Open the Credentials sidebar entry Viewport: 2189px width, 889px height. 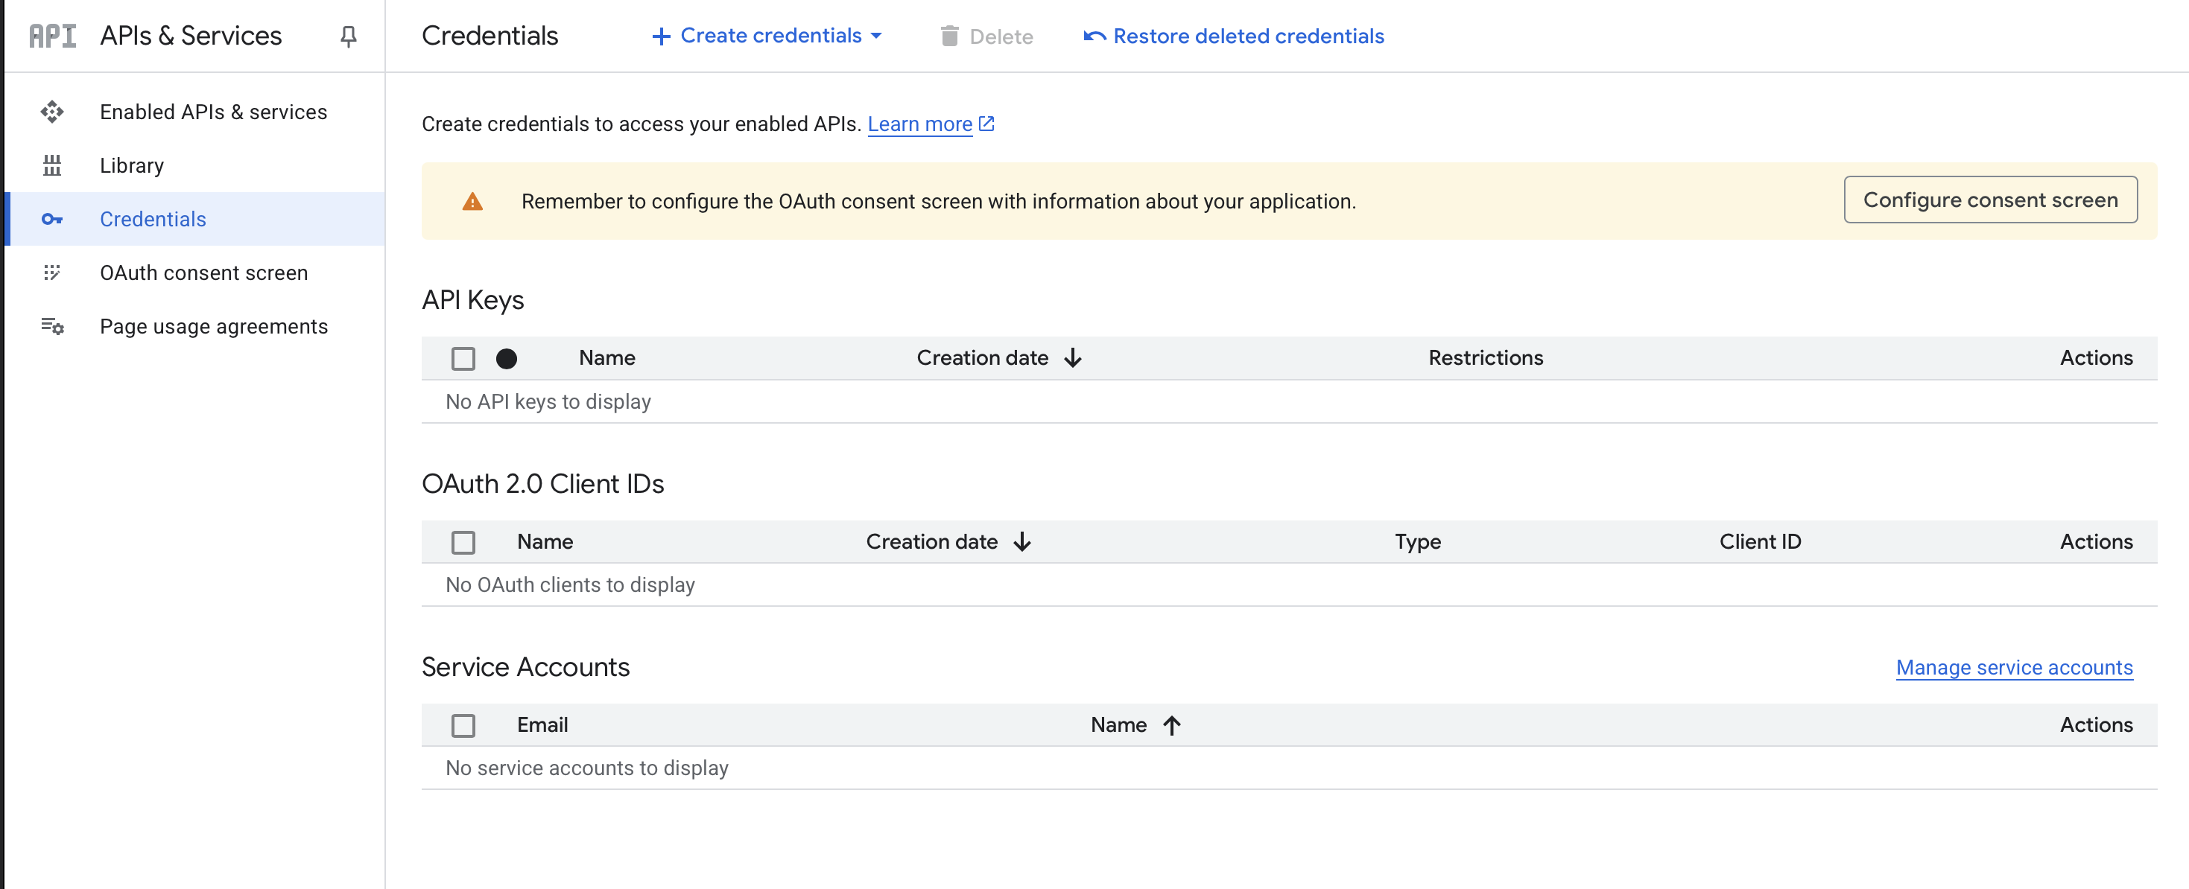click(153, 218)
